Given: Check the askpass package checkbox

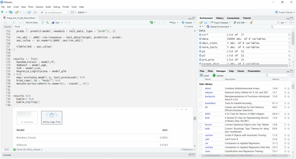Looking at the screenshot, I should 201,93.
